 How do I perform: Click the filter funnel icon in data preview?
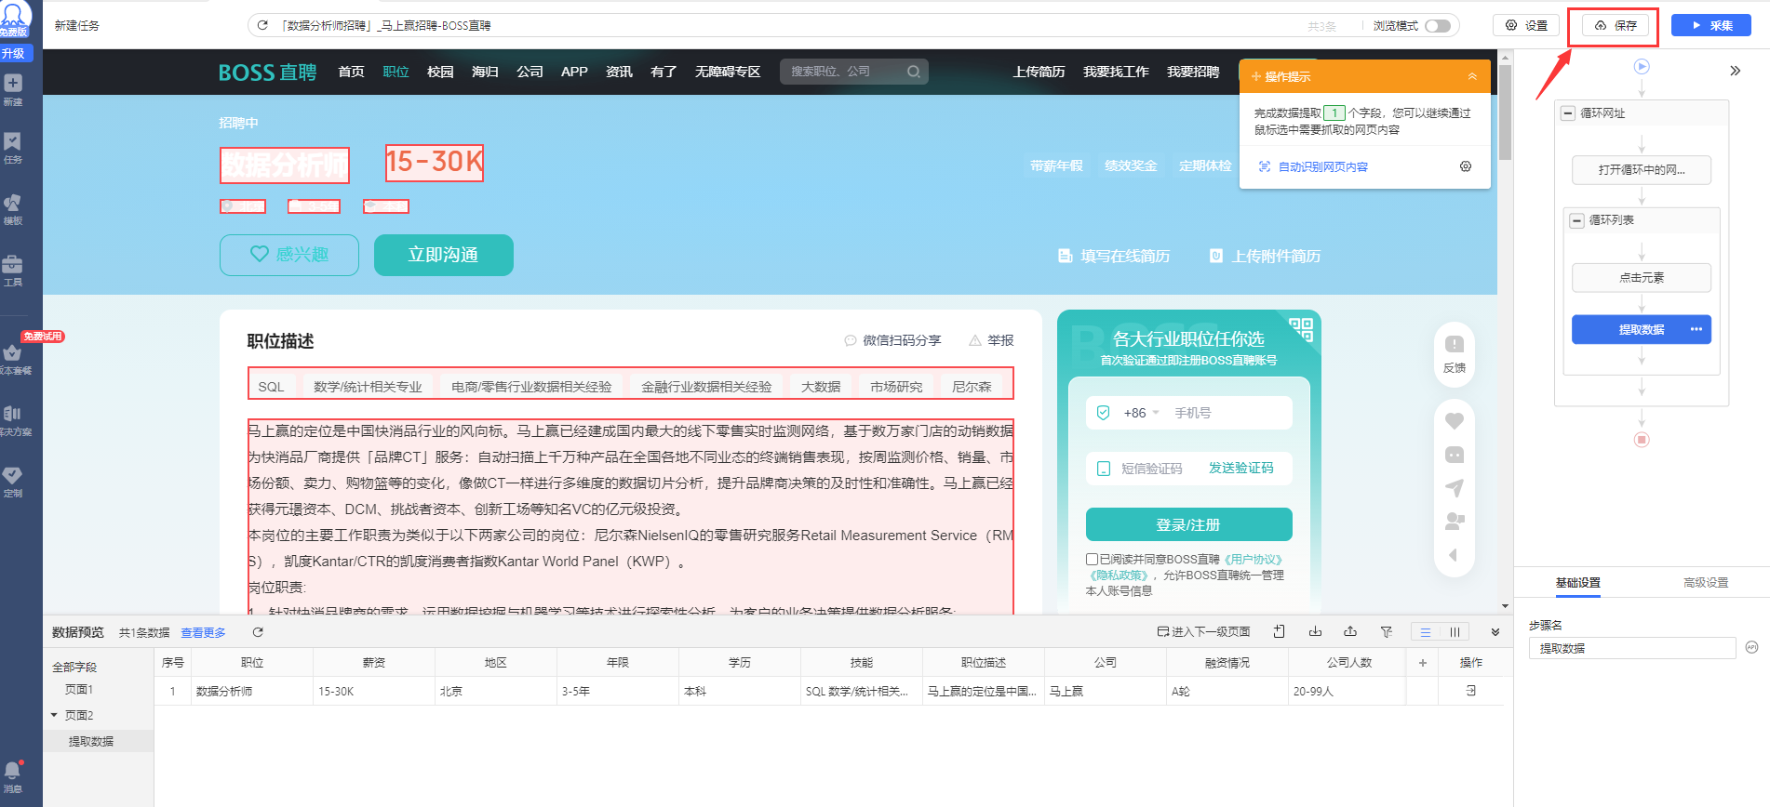1386,632
